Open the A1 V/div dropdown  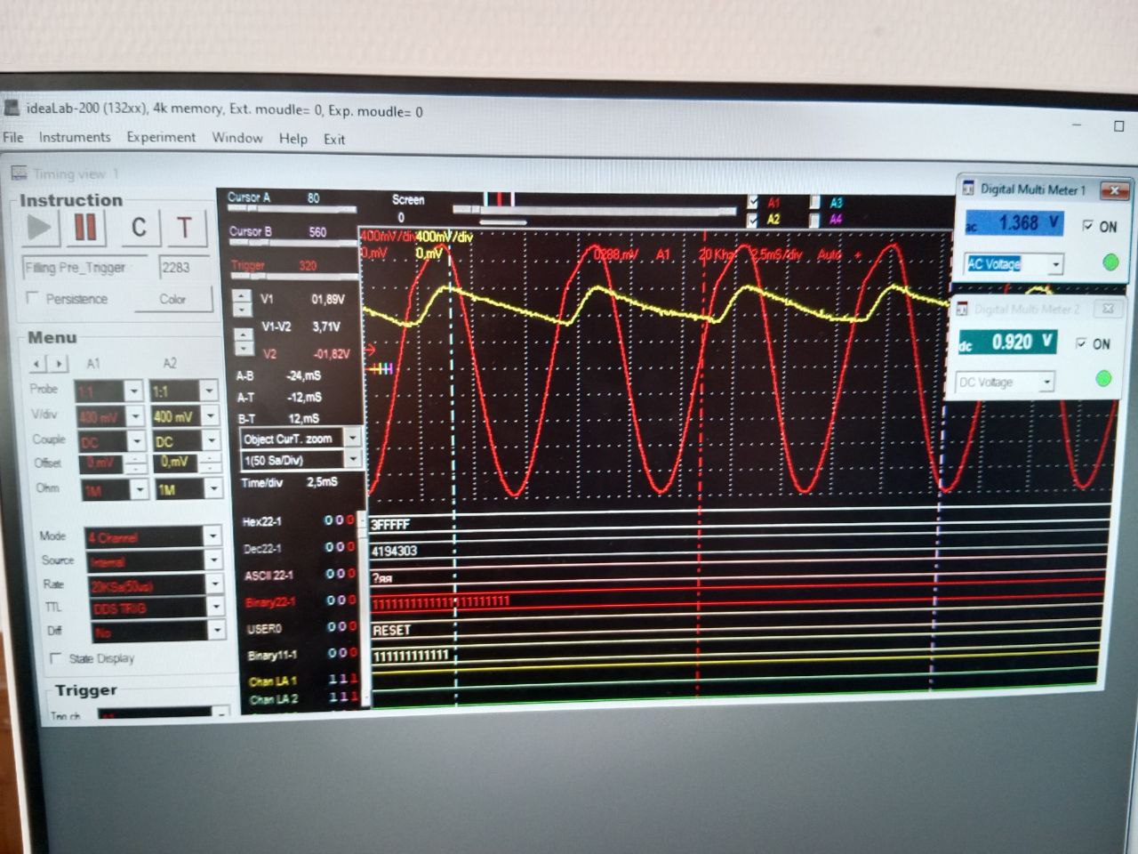pos(135,415)
